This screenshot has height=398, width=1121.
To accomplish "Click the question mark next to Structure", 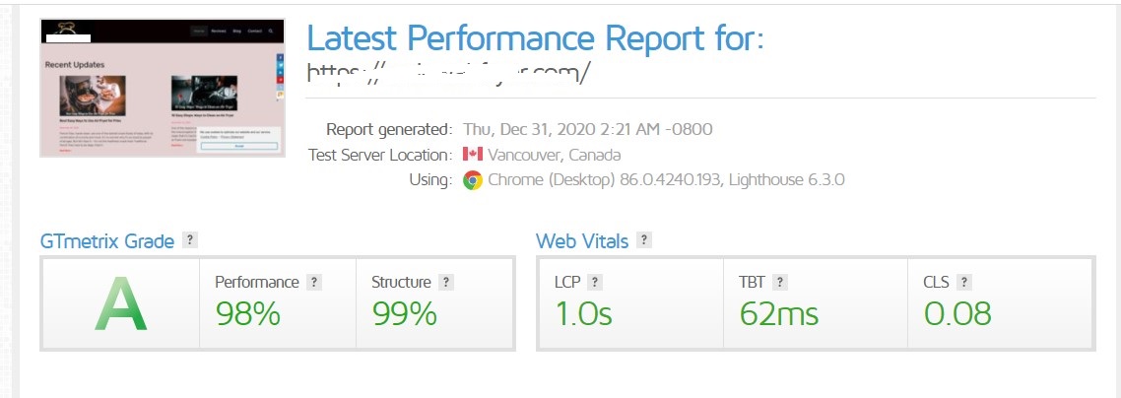I will (x=446, y=282).
